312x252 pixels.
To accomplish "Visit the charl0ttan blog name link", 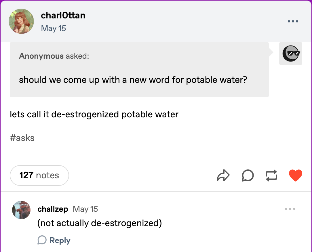I will (x=63, y=15).
